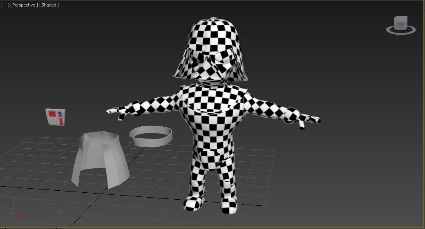425x229 pixels.
Task: Click the top face of the ViewCube
Action: pos(400,18)
